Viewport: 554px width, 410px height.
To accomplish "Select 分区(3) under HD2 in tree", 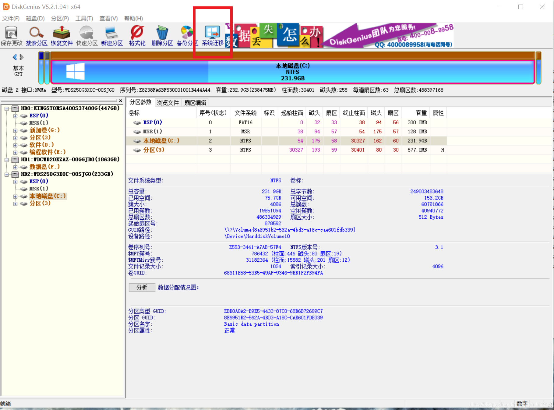I will tap(40, 203).
